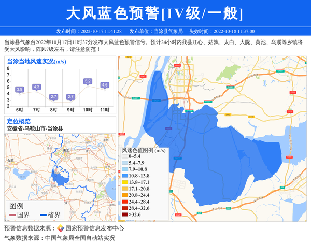Click the 24.4~28.4 red legend swatch
Viewport: 311px width, 244px height.
125,202
